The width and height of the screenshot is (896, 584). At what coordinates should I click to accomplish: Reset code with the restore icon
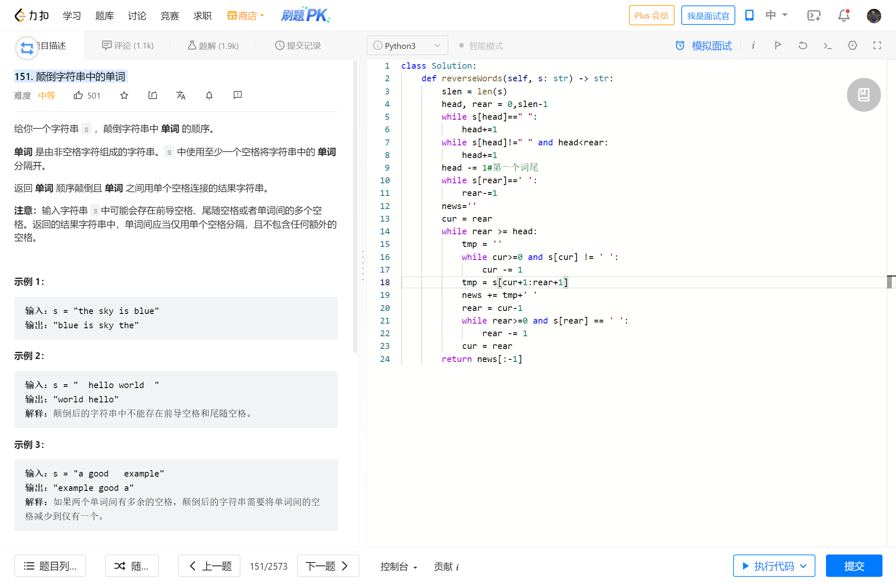pyautogui.click(x=803, y=46)
